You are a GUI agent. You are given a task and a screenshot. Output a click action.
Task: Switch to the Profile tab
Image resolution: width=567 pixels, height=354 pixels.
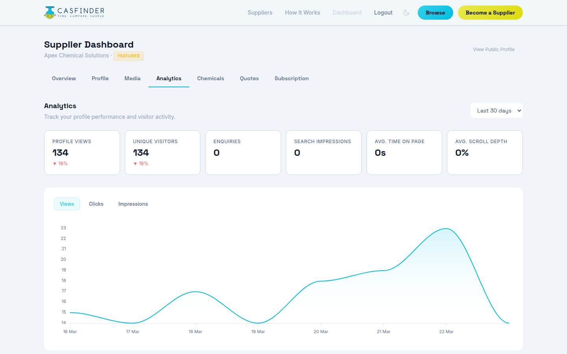click(x=100, y=78)
